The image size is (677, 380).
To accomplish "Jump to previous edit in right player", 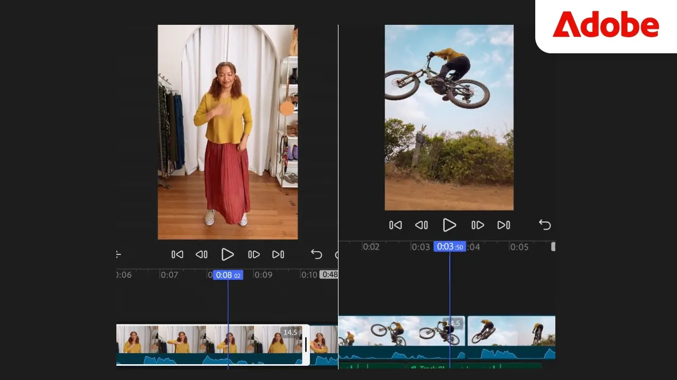I will point(396,225).
